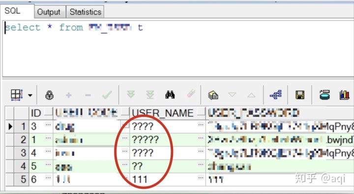Select row number 1 header
Image resolution: width=354 pixels, height=194 pixels.
click(x=22, y=126)
